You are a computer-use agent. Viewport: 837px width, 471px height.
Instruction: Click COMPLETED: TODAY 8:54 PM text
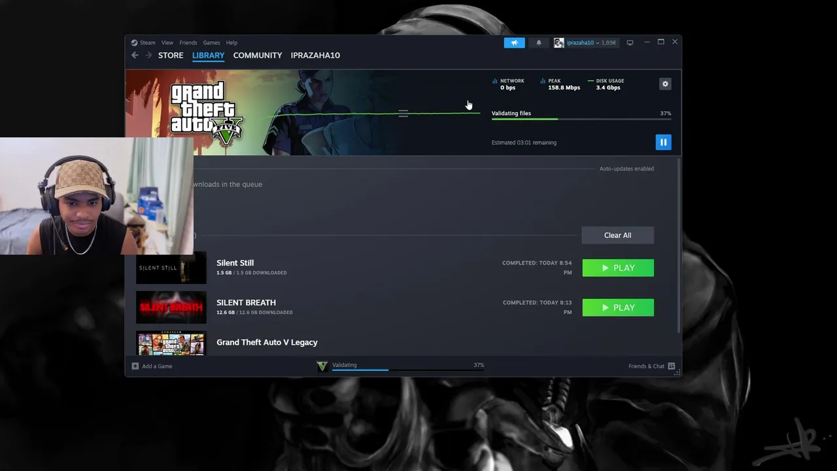tap(537, 268)
